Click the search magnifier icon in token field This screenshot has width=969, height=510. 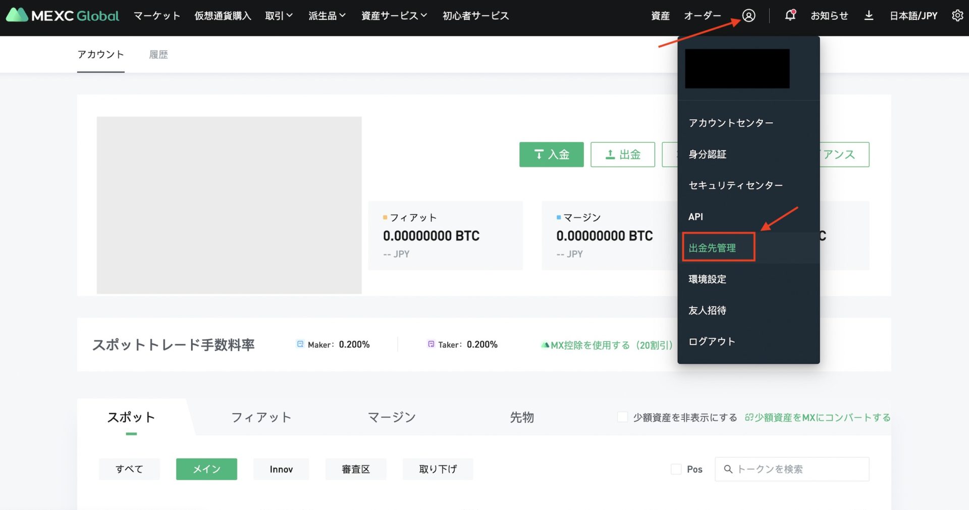[x=728, y=469]
